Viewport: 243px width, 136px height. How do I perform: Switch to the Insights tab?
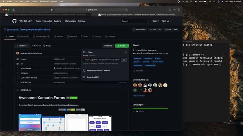pos(110,37)
